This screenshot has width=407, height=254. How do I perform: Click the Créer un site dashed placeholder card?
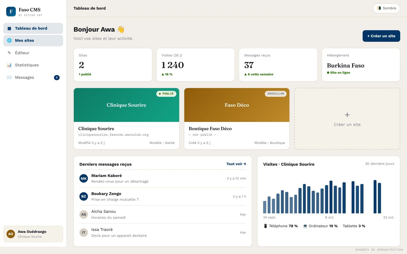click(x=347, y=119)
